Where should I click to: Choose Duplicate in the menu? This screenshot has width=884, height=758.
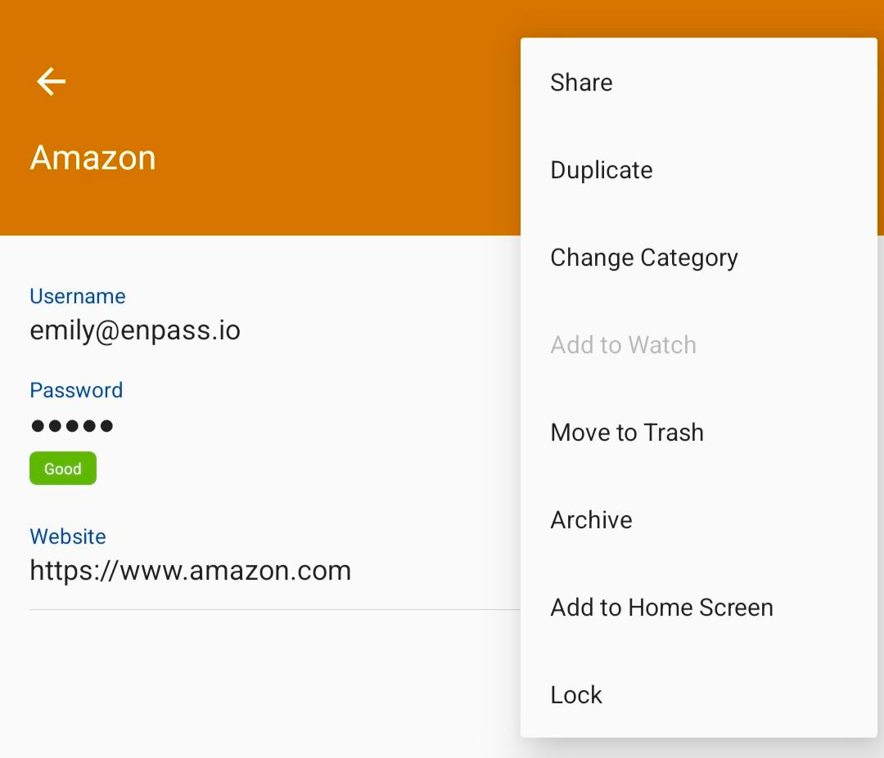coord(698,170)
